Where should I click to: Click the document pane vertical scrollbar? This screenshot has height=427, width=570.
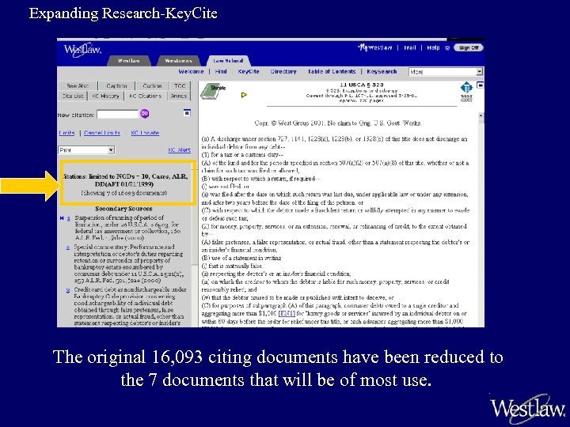481,220
